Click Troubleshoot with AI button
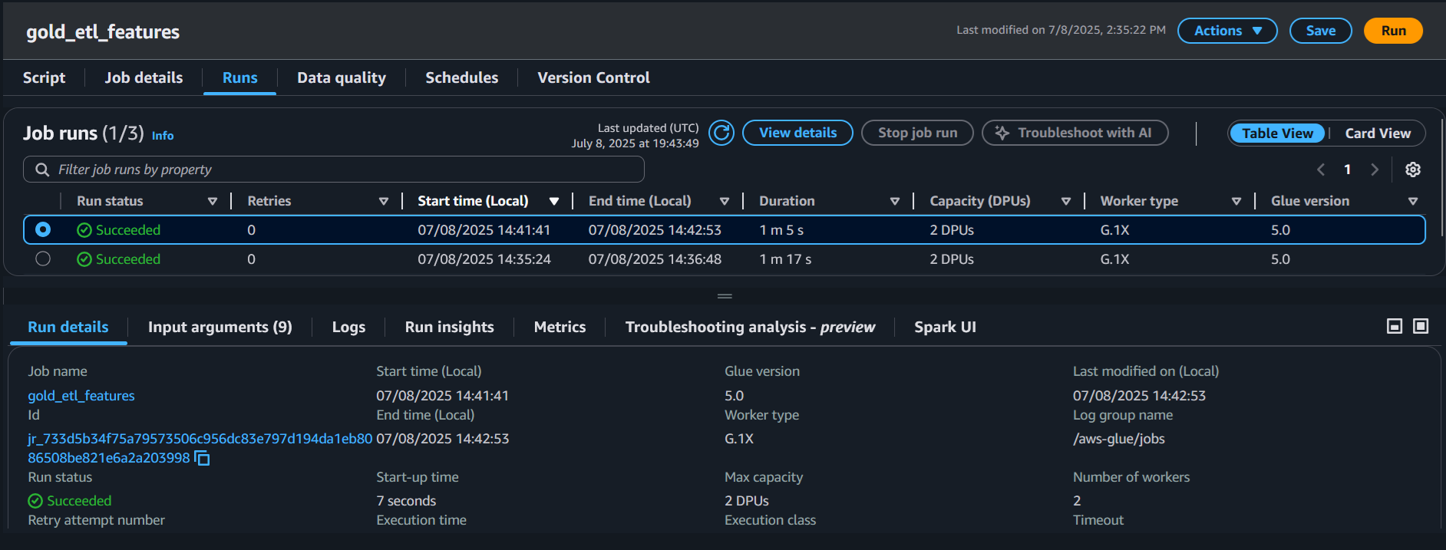Viewport: 1446px width, 550px height. [x=1075, y=133]
